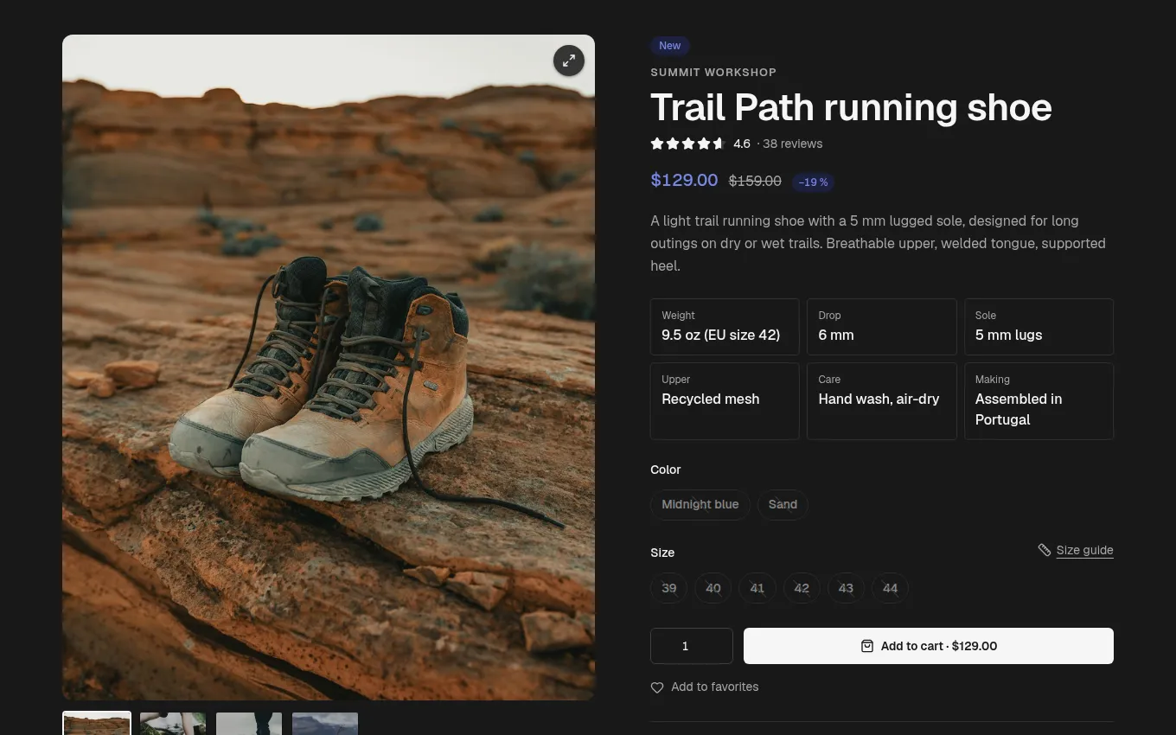
Task: Click the "9.5 oz (EU size 42)" weight value
Action: [x=721, y=335]
